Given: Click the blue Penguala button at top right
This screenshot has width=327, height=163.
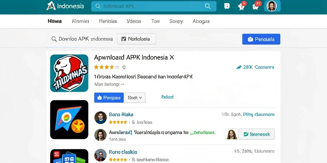Looking at the screenshot, I should tap(261, 39).
